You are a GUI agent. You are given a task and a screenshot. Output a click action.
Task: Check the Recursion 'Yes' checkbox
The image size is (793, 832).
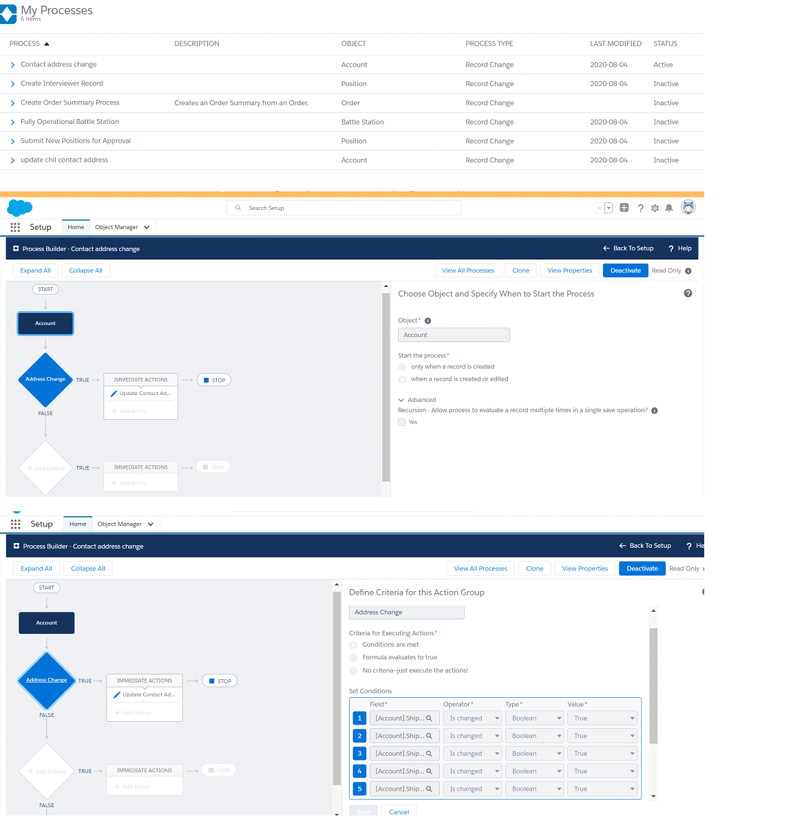pyautogui.click(x=401, y=423)
